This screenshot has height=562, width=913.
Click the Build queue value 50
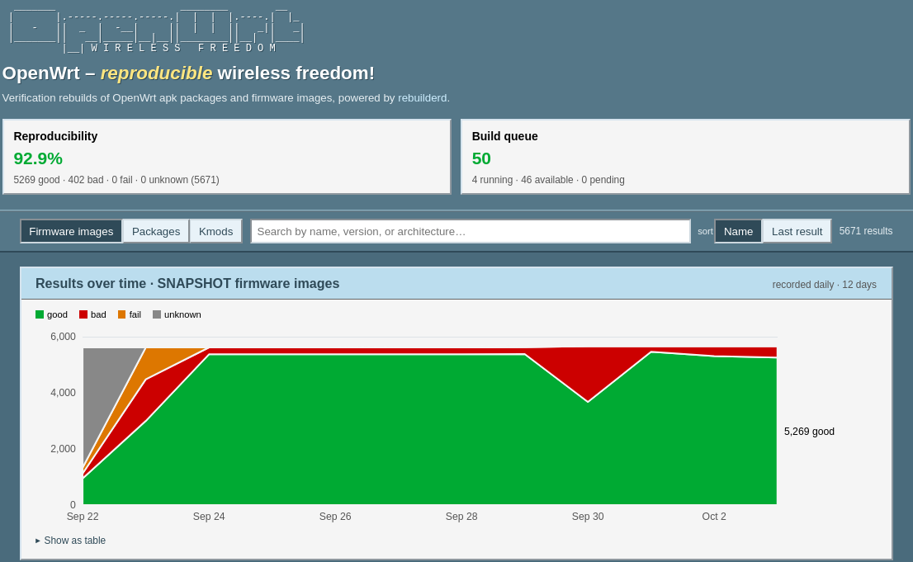[481, 158]
